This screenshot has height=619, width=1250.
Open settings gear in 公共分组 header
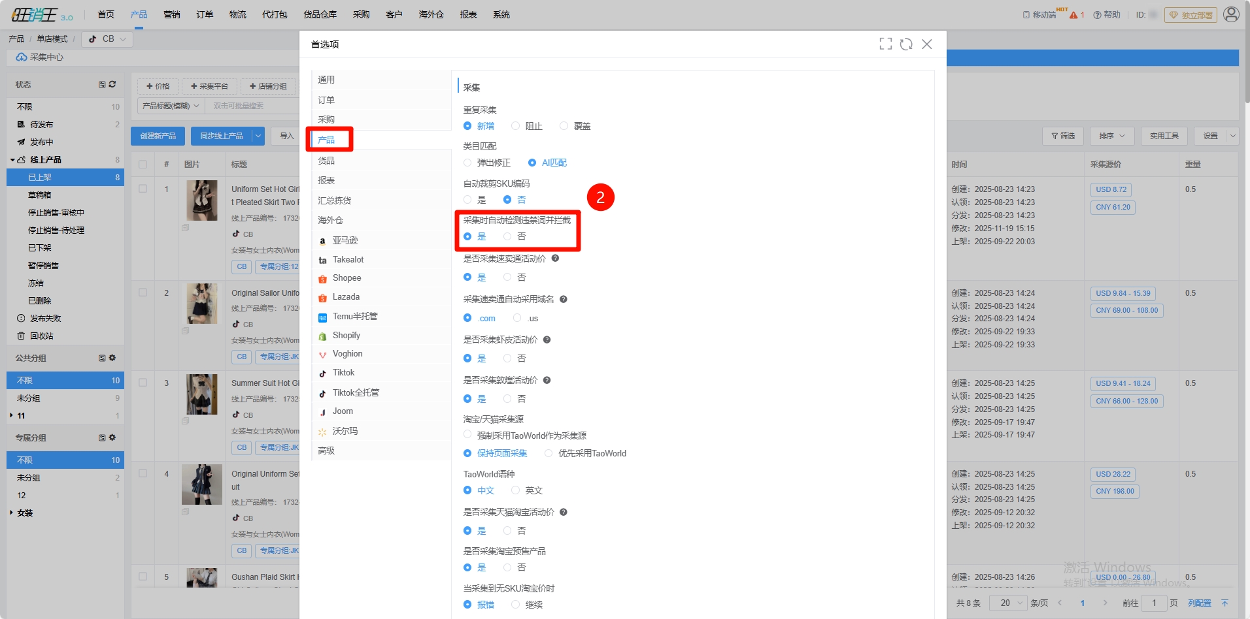point(112,358)
